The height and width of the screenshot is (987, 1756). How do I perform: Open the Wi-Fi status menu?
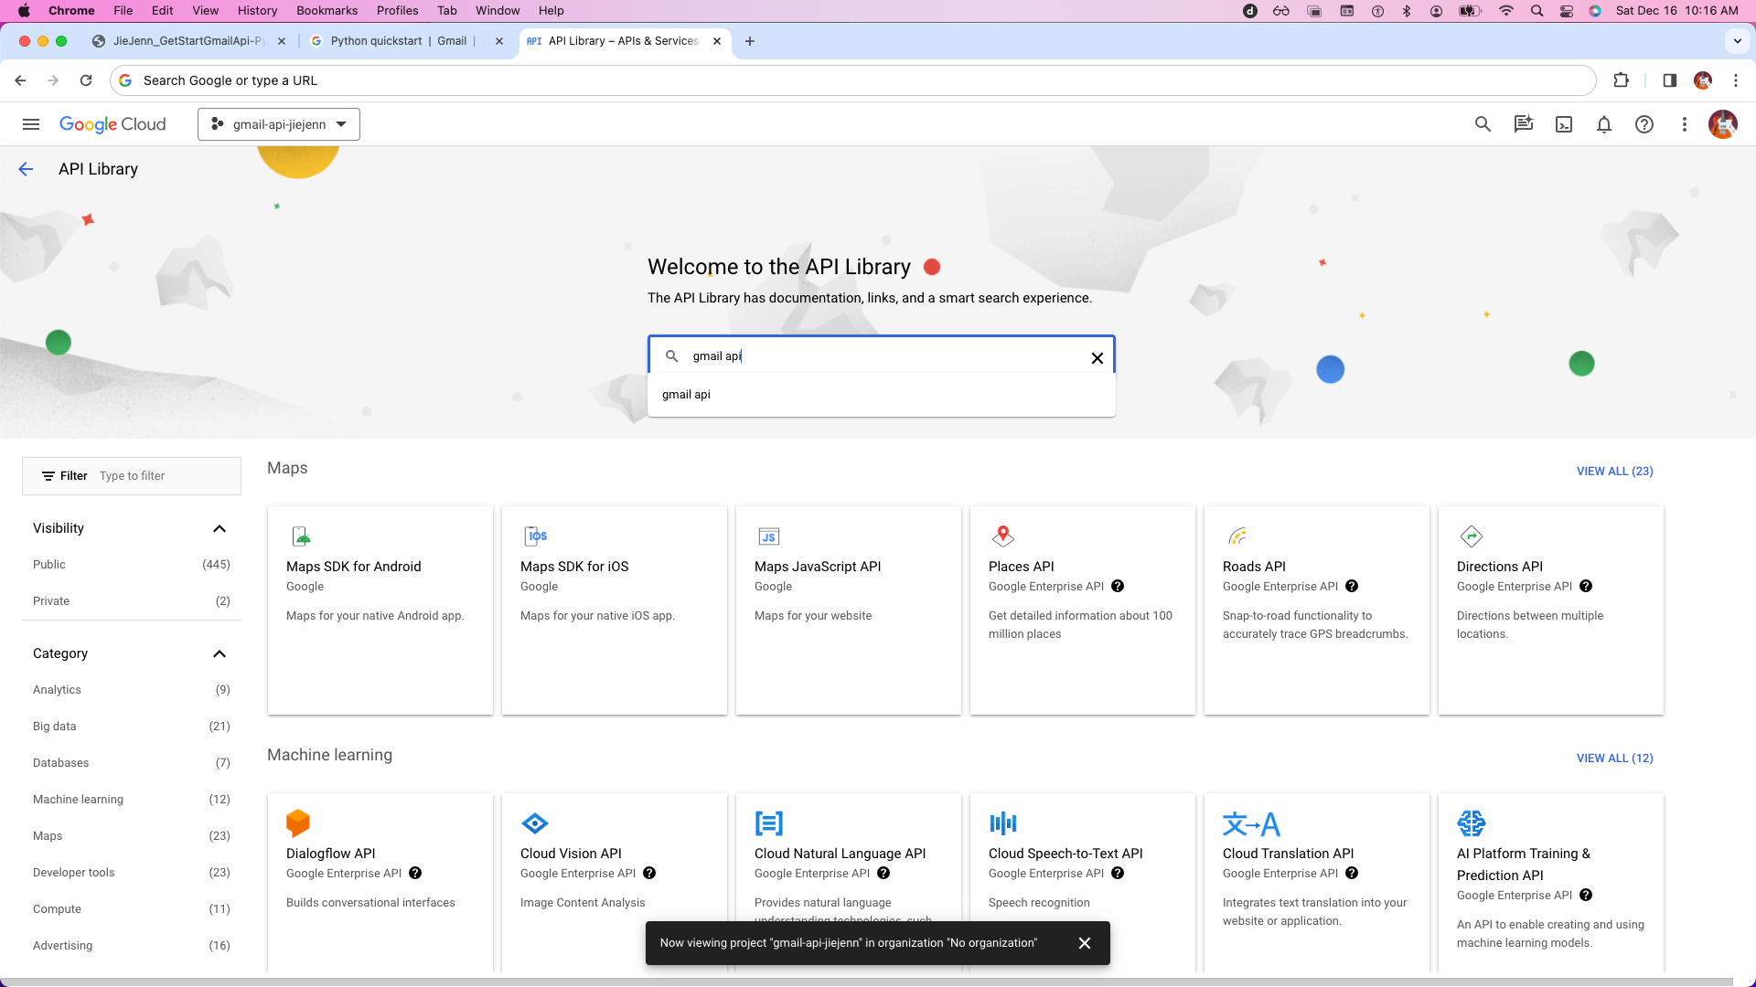(1505, 11)
